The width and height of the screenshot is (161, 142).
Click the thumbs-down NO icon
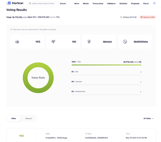point(53,41)
